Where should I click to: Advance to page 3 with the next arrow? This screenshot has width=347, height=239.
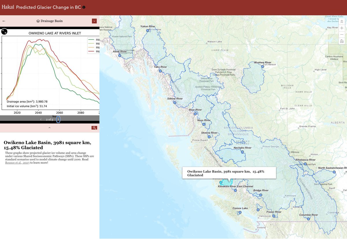(58, 119)
